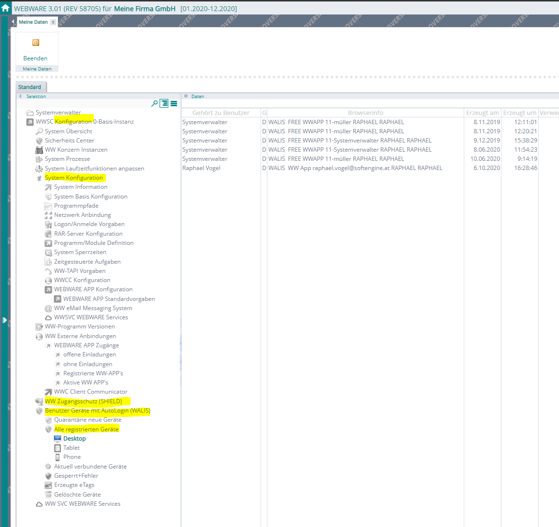
Task: Open Quarantäne neue Geräte tree entry
Action: [x=88, y=420]
